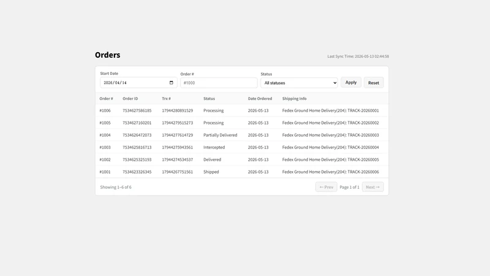Viewport: 490px width, 276px height.
Task: Click the Date Ordered column header
Action: point(260,99)
